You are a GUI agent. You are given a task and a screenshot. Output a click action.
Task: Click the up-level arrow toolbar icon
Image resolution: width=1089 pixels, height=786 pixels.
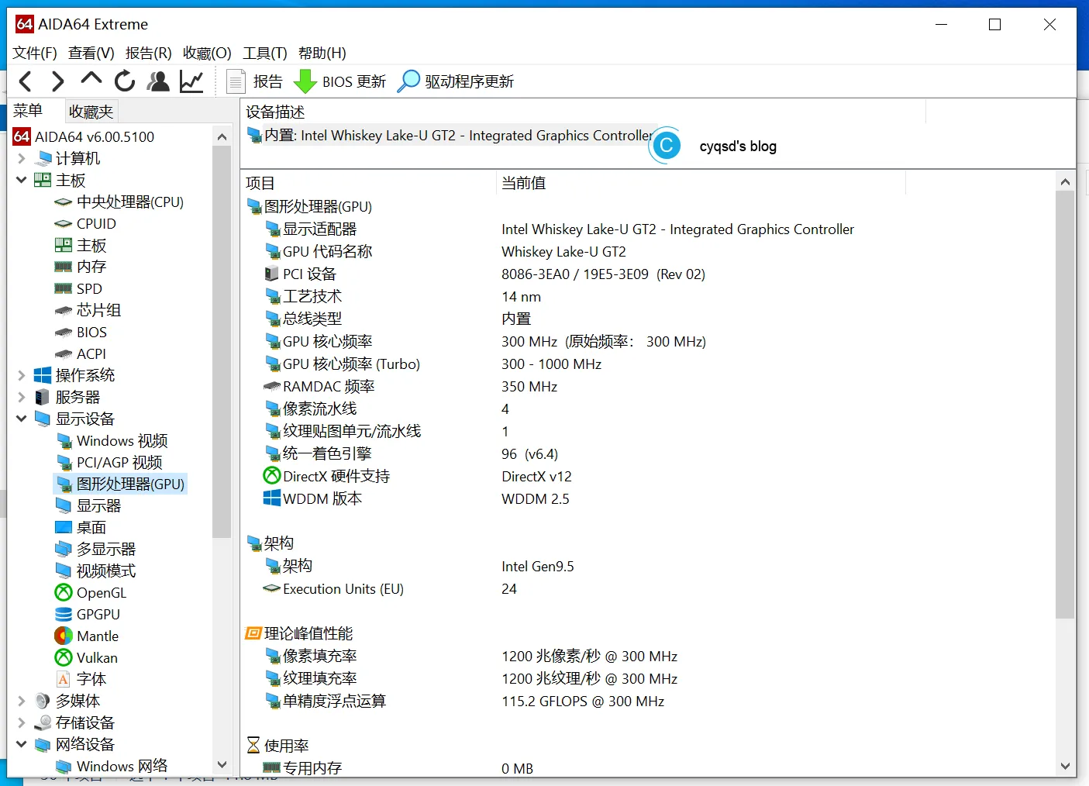91,80
